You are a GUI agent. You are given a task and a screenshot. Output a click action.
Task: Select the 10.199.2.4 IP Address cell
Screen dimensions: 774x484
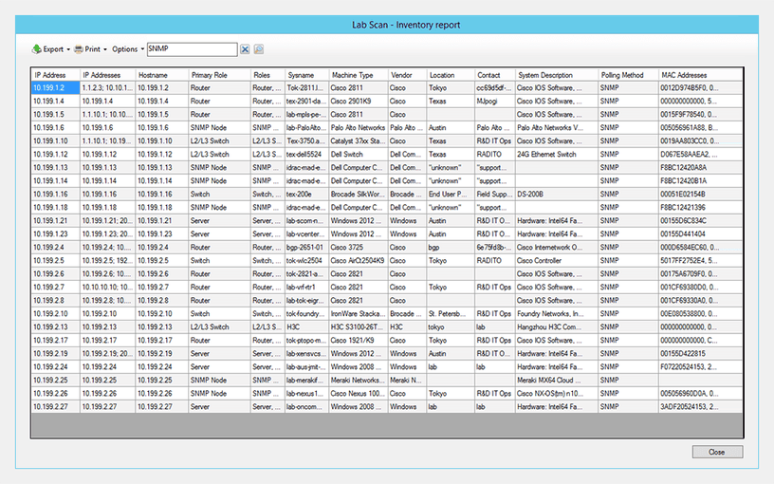coord(56,248)
